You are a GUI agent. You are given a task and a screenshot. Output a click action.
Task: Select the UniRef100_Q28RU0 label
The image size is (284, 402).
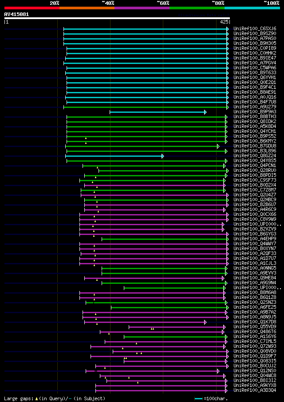pyautogui.click(x=255, y=170)
